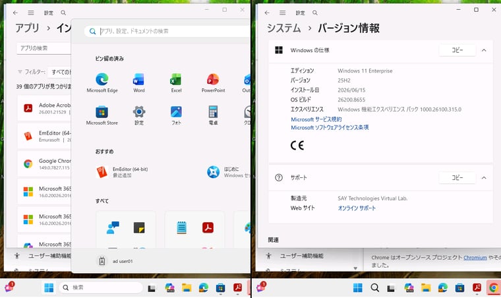Open the blue notepad icon under すべて

point(181,227)
